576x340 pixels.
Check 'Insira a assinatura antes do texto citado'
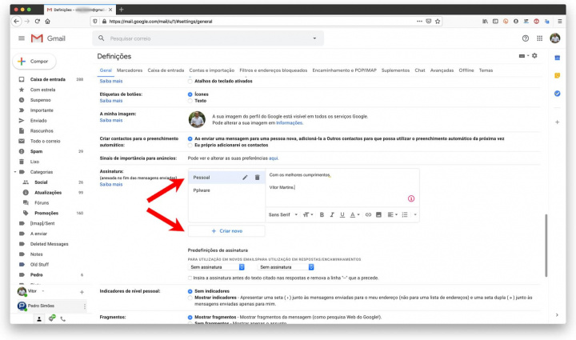pos(190,277)
